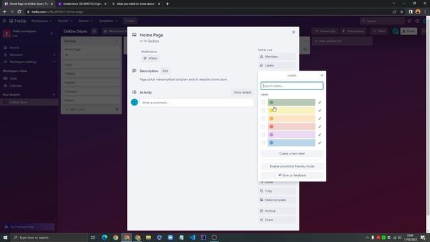Image resolution: width=430 pixels, height=242 pixels.
Task: Open Power-Ups on the board
Action: coord(325,32)
